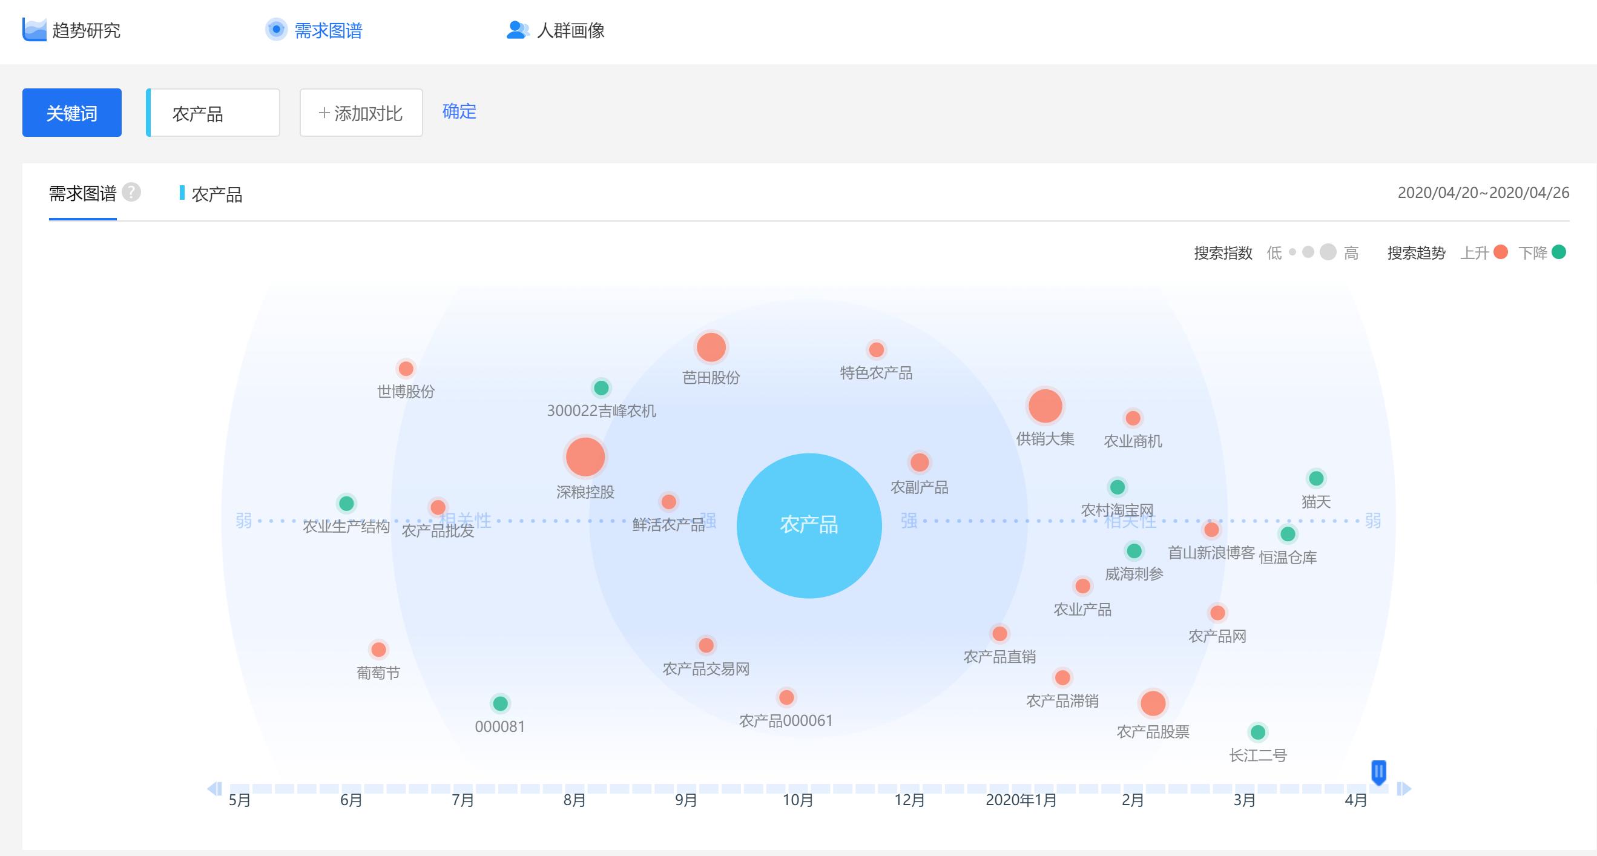Screen dimensions: 1597x856
Task: Select the 需求图谱 underlined sub-tab
Action: pos(82,194)
